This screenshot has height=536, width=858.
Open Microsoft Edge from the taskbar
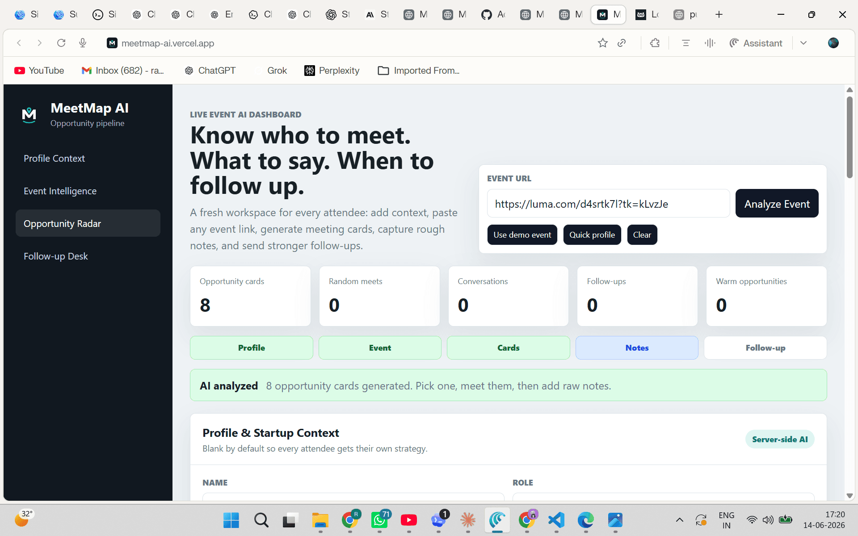586,520
